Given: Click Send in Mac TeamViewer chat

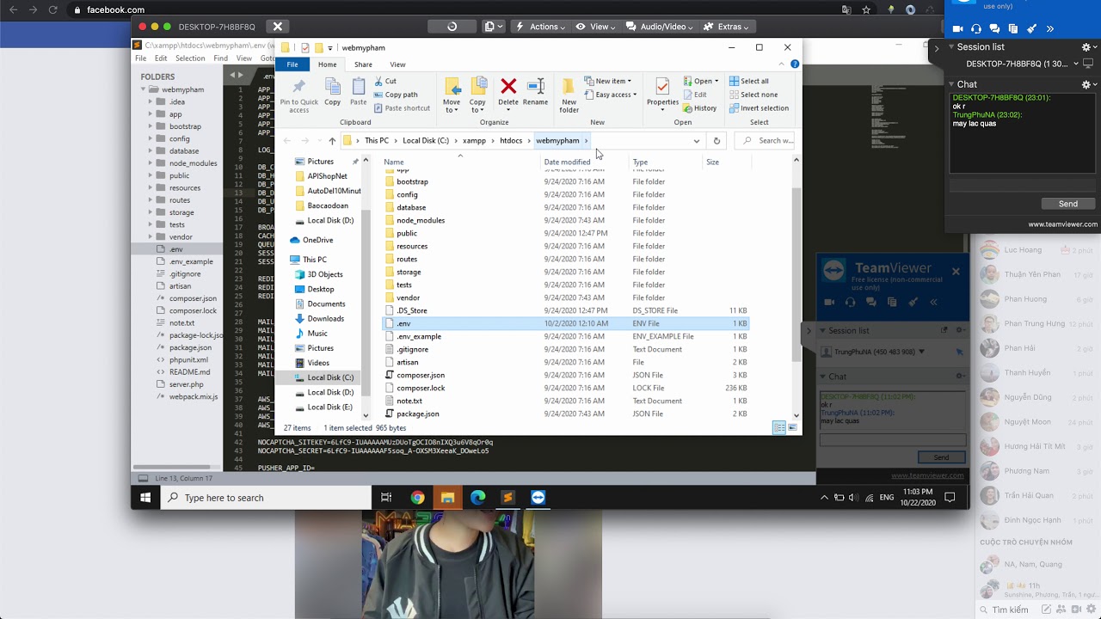Looking at the screenshot, I should pos(1068,204).
